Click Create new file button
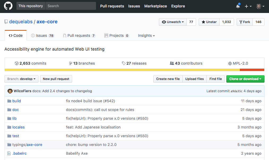Screen dimensions: 269x160 pyautogui.click(x=168, y=79)
